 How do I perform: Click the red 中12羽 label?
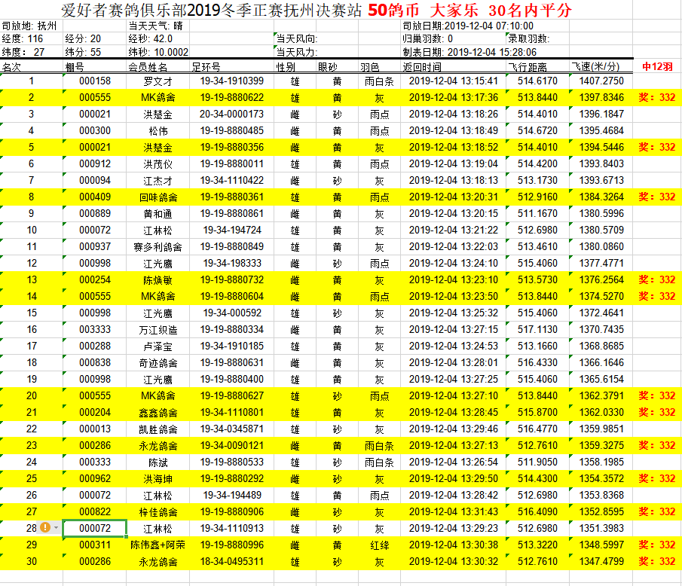tap(657, 66)
